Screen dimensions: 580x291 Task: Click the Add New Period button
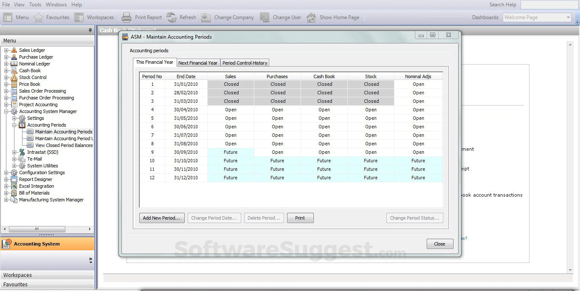[161, 218]
